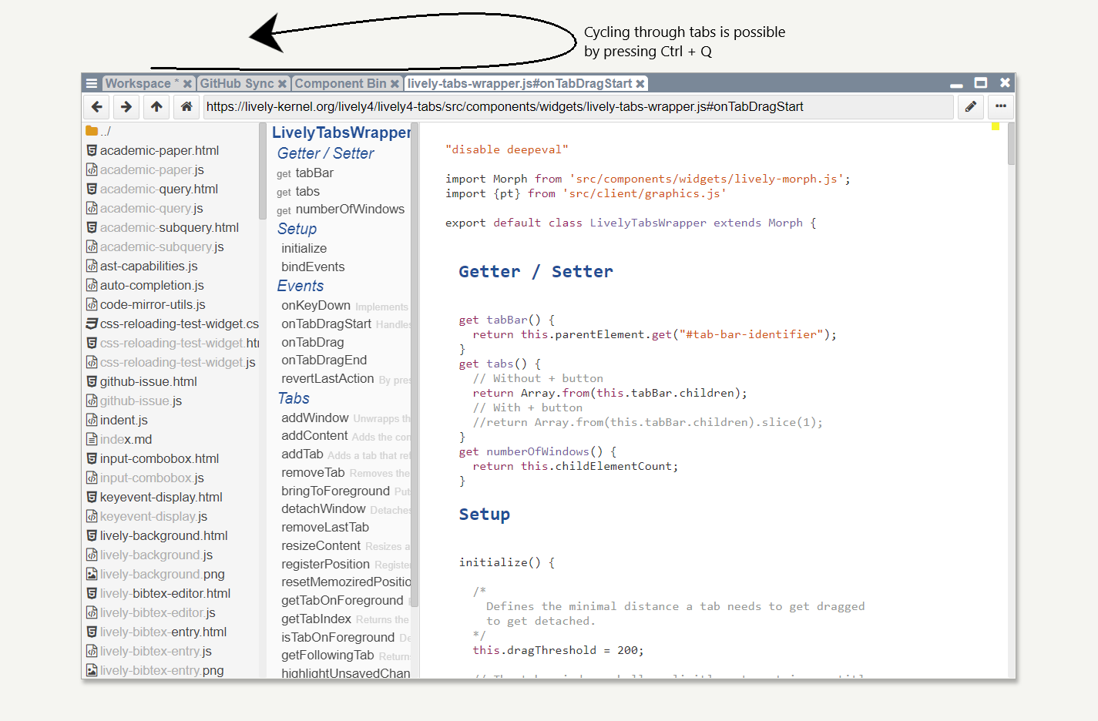Click the home icon button
The height and width of the screenshot is (721, 1098).
[x=186, y=107]
